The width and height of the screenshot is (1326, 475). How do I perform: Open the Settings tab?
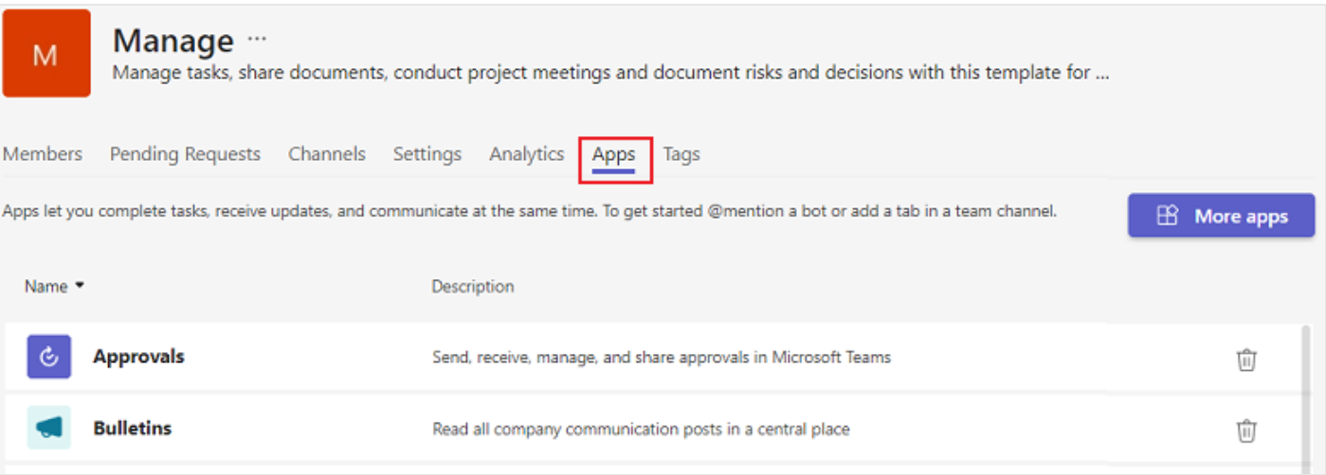coord(427,153)
